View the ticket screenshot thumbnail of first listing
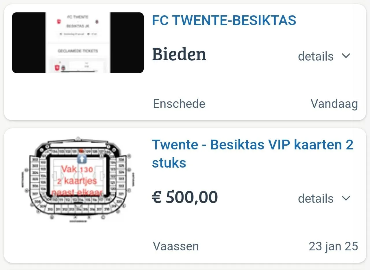Screen dimensions: 370x270 (77, 42)
